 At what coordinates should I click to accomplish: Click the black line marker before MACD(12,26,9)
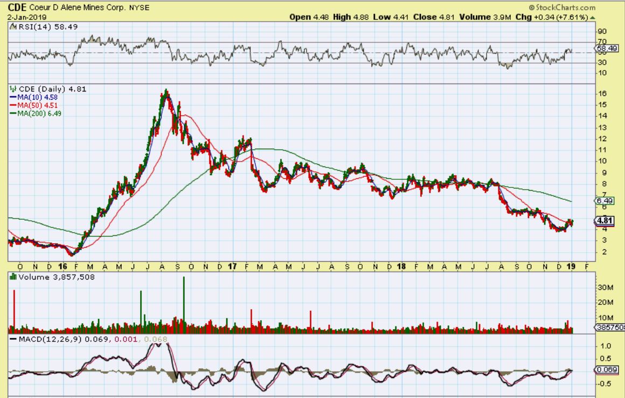pos(13,339)
